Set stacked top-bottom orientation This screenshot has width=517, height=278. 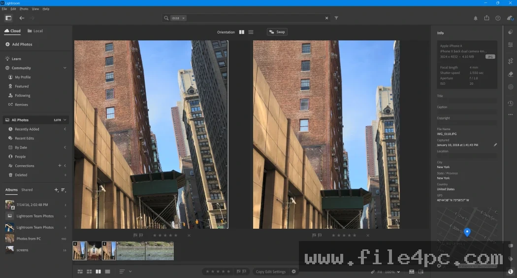pyautogui.click(x=251, y=32)
